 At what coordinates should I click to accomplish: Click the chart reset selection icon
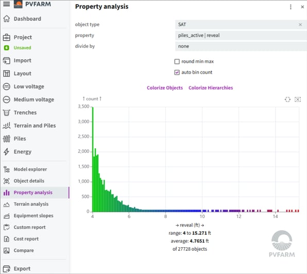(298, 99)
